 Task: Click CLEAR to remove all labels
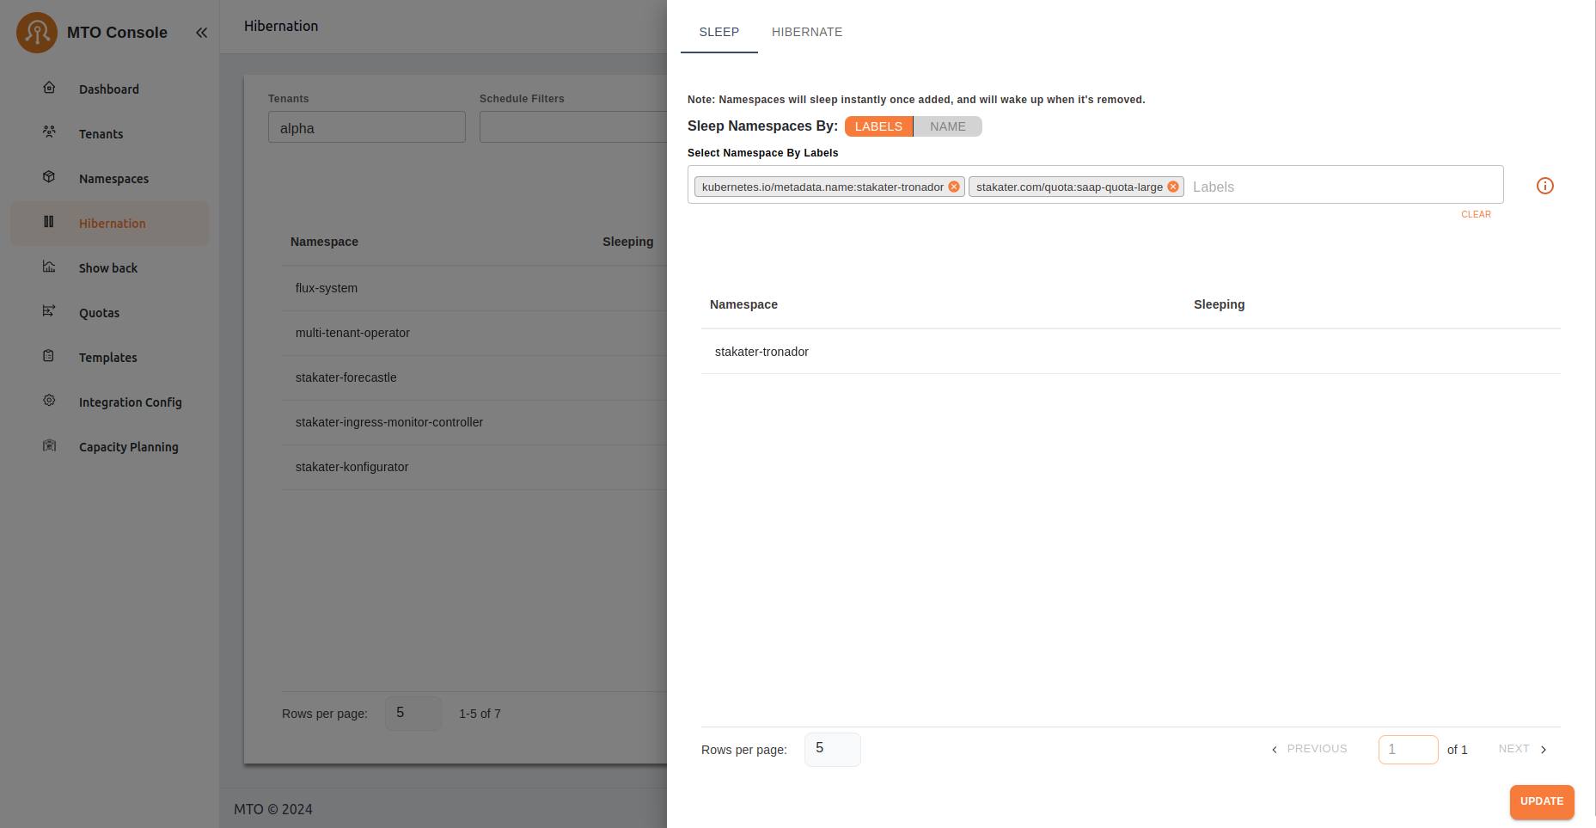click(1476, 214)
